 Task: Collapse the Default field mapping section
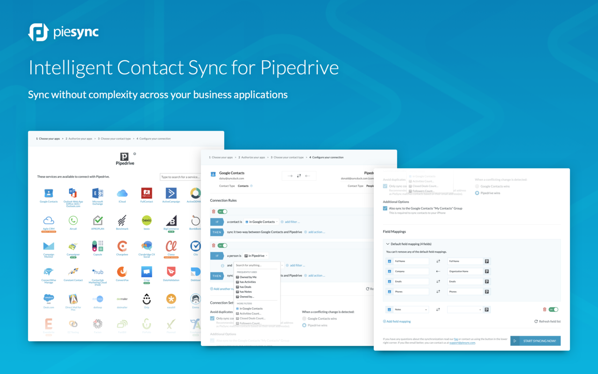387,244
